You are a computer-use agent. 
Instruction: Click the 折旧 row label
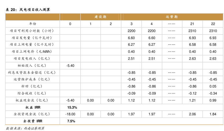point(32,86)
